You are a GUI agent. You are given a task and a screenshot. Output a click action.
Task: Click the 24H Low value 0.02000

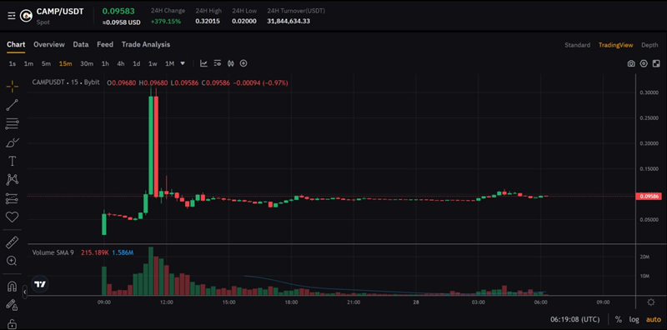244,21
